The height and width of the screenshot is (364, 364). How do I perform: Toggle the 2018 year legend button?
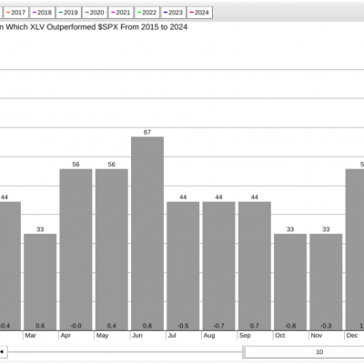coord(42,13)
